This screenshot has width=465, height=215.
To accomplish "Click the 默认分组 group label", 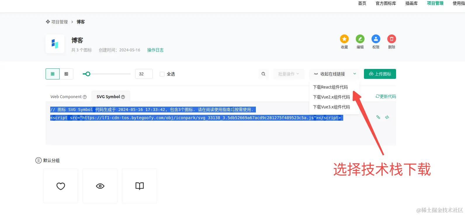I will [51, 160].
